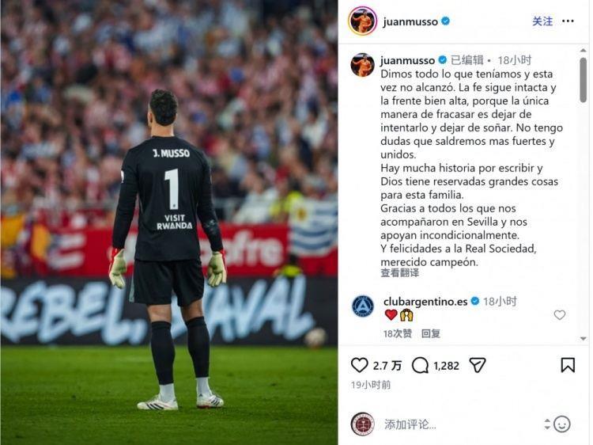The height and width of the screenshot is (445, 593).
Task: Like the clubargentino.es comment
Action: click(559, 314)
